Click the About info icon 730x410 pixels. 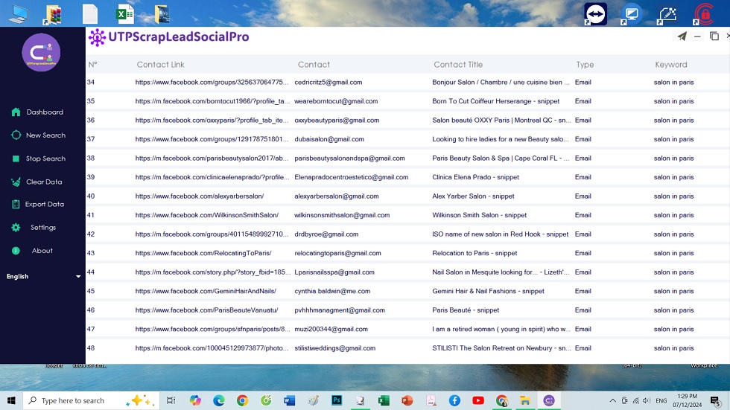(x=16, y=251)
